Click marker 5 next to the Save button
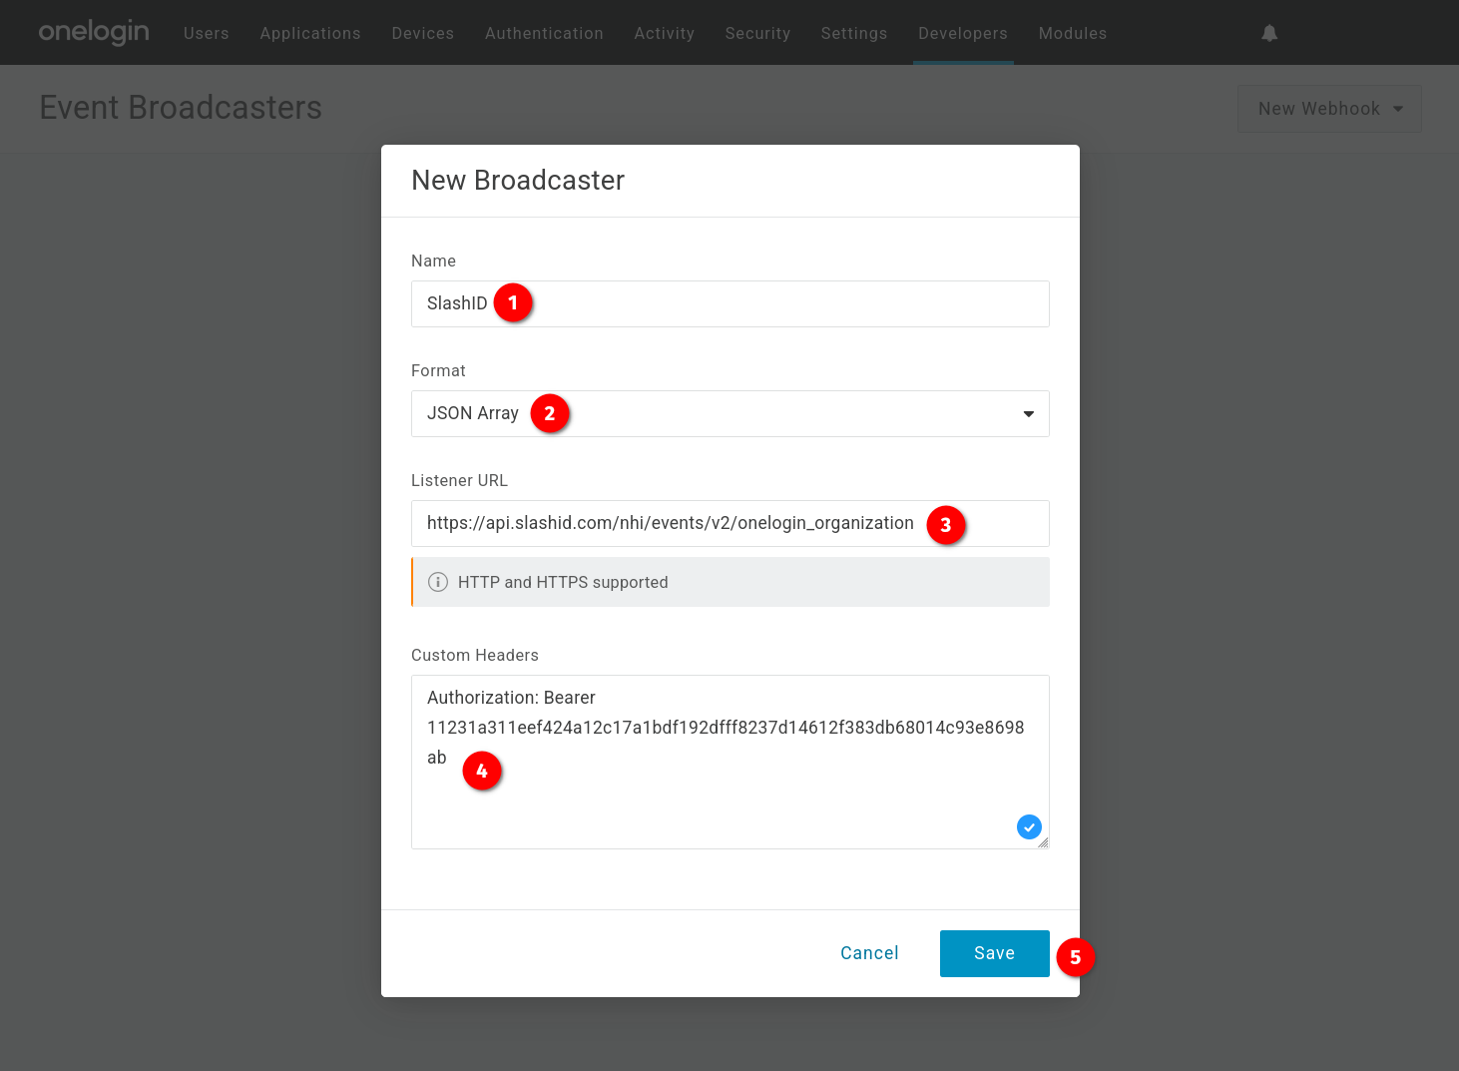 [x=1076, y=957]
